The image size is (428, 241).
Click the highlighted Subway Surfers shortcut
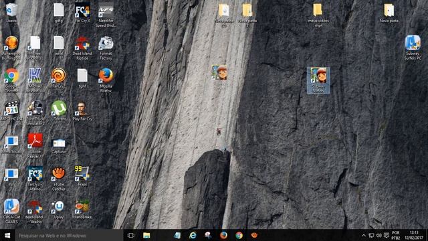[318, 80]
